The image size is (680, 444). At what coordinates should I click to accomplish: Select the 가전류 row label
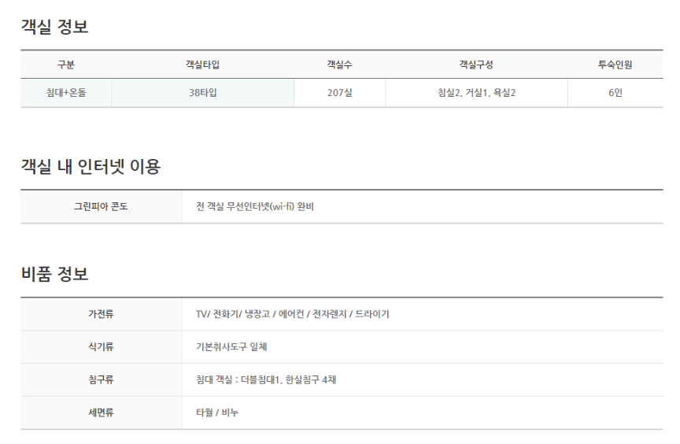[101, 314]
